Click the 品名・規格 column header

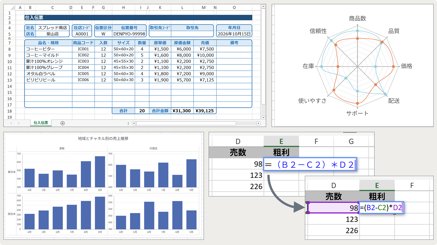pos(48,43)
